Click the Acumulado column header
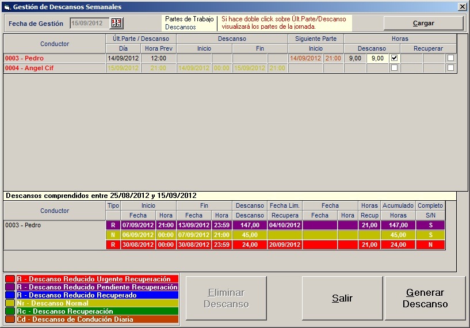 398,205
